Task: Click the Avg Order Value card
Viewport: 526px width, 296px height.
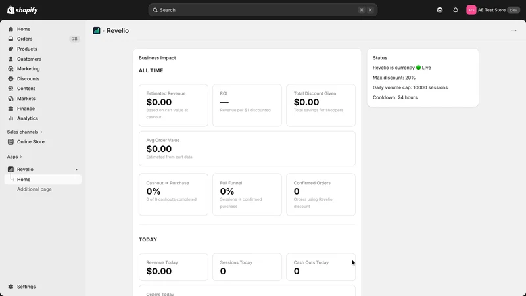Action: pyautogui.click(x=247, y=149)
